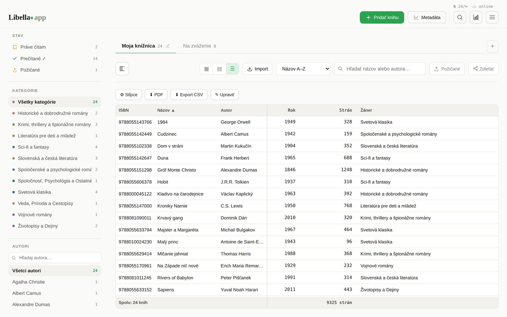Click pencil icon beside Moja knižnica
The image size is (507, 317).
point(168,46)
